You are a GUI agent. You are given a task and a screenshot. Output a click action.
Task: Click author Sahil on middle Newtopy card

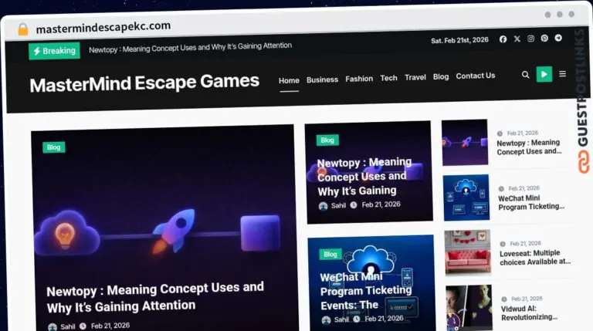click(x=338, y=205)
